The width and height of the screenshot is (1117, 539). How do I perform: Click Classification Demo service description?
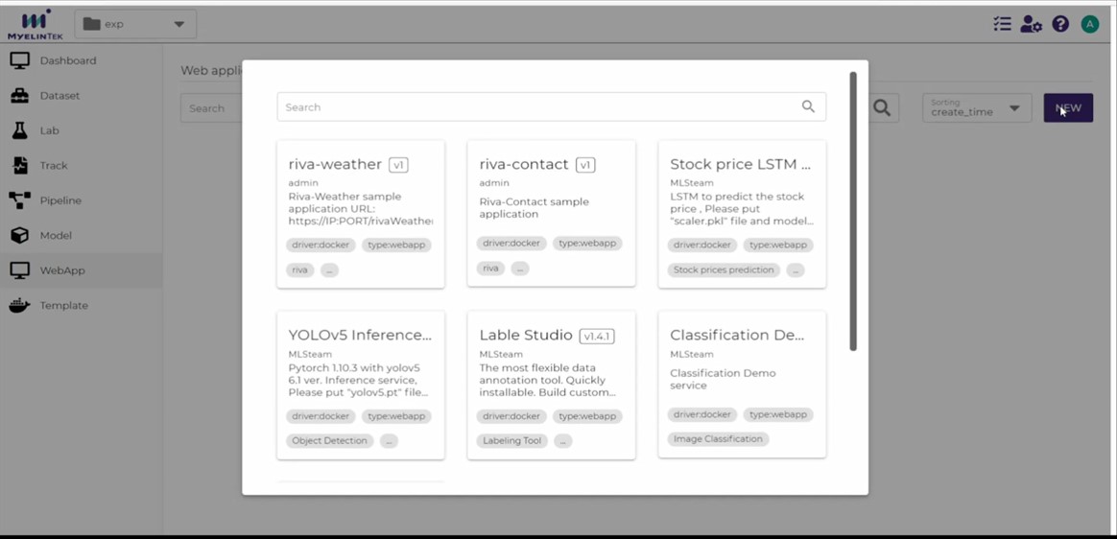[723, 380]
